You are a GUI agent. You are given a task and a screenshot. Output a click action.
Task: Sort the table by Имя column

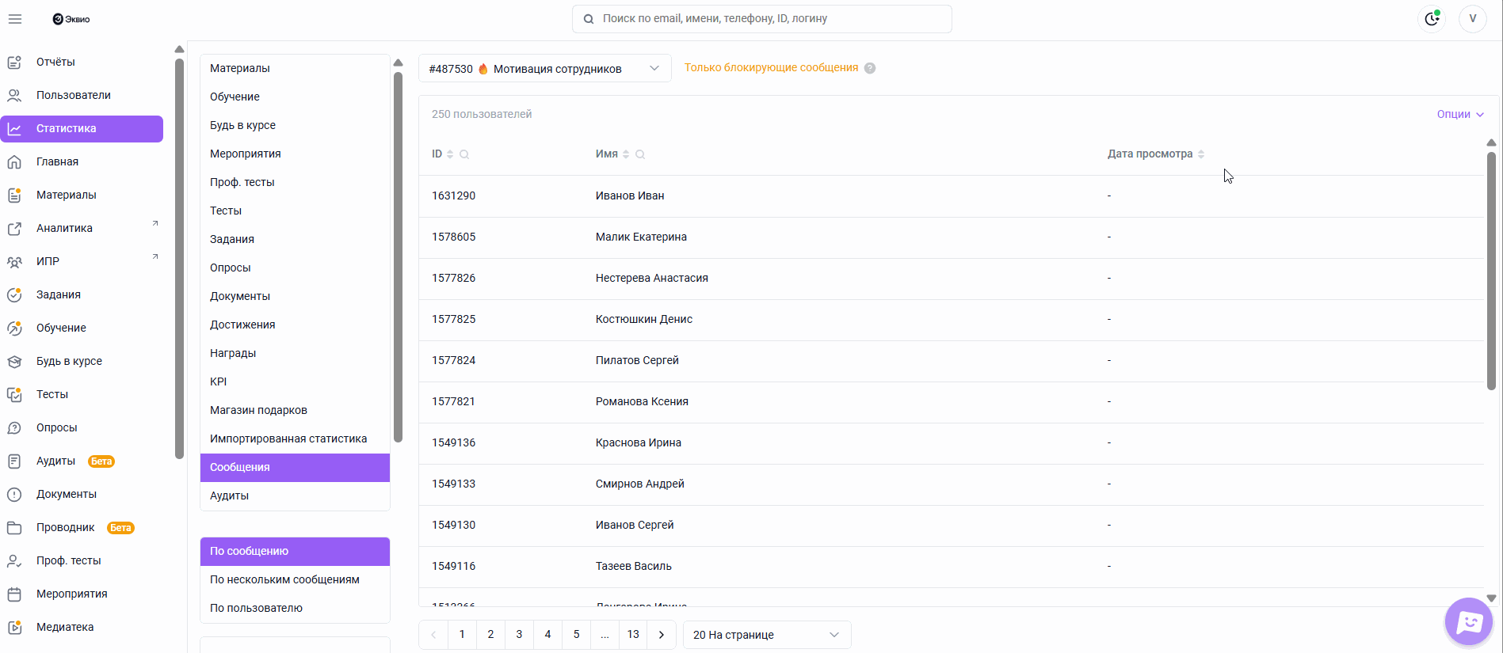[x=626, y=154]
